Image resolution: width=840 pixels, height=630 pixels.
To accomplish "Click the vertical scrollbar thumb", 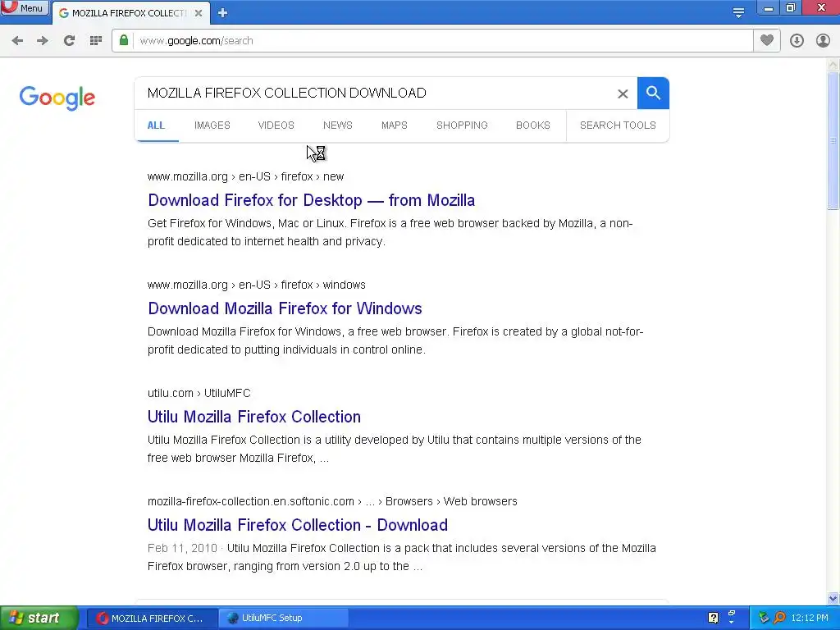I will [833, 141].
